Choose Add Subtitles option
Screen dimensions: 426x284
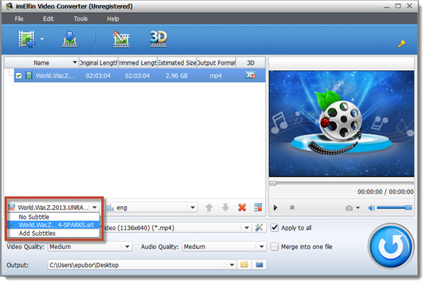coord(53,233)
